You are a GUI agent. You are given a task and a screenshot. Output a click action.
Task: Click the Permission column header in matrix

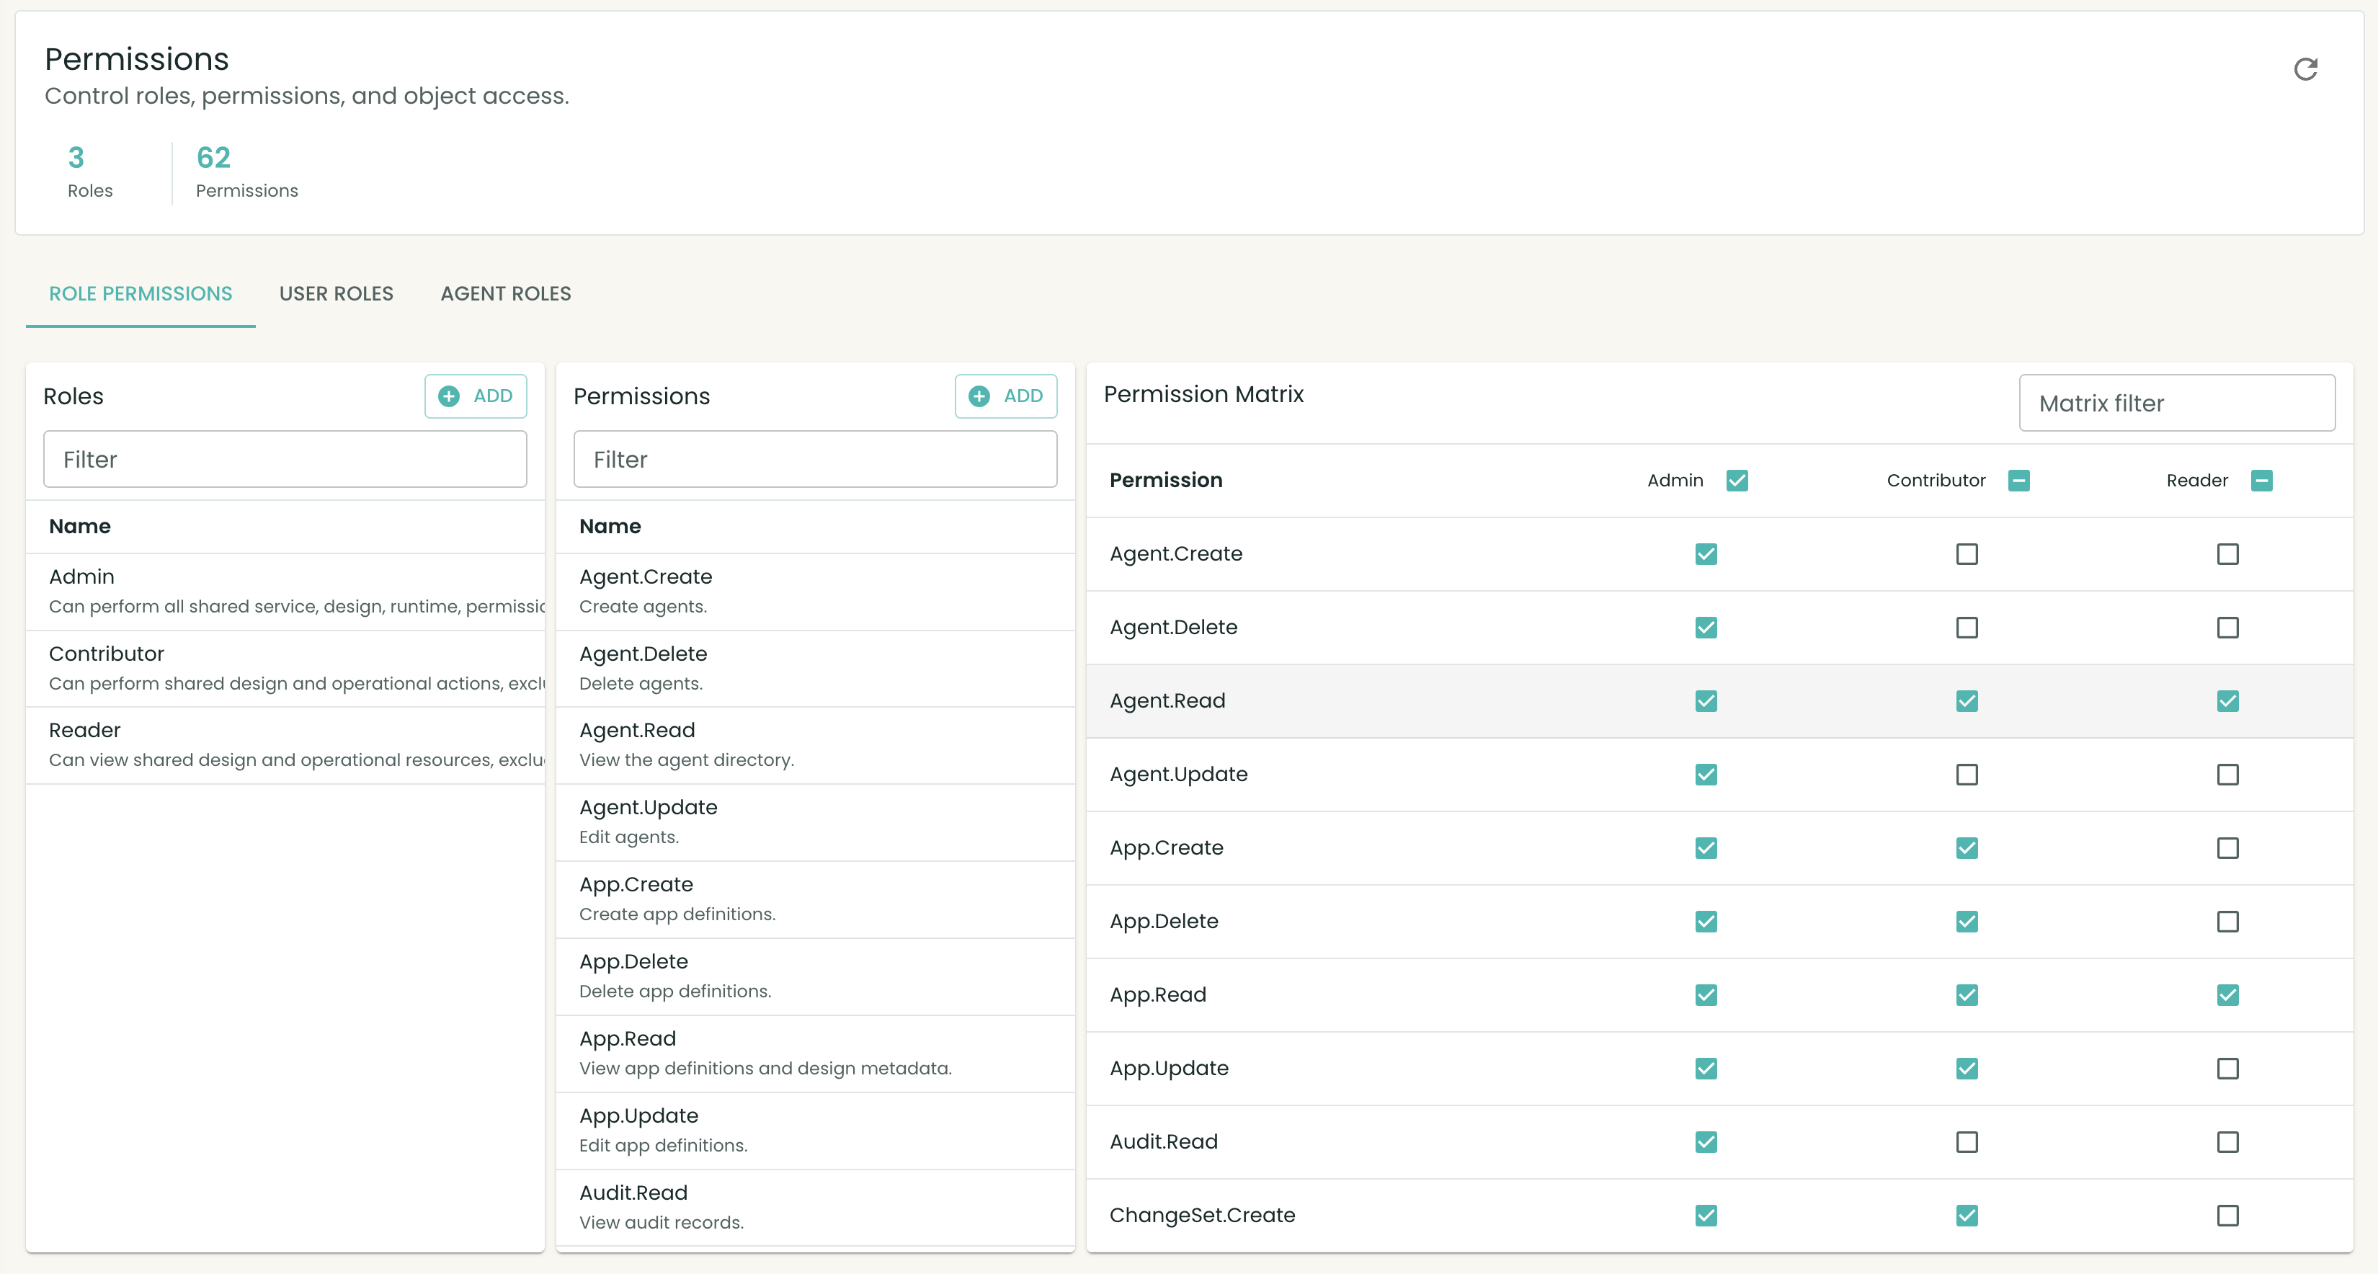tap(1166, 480)
